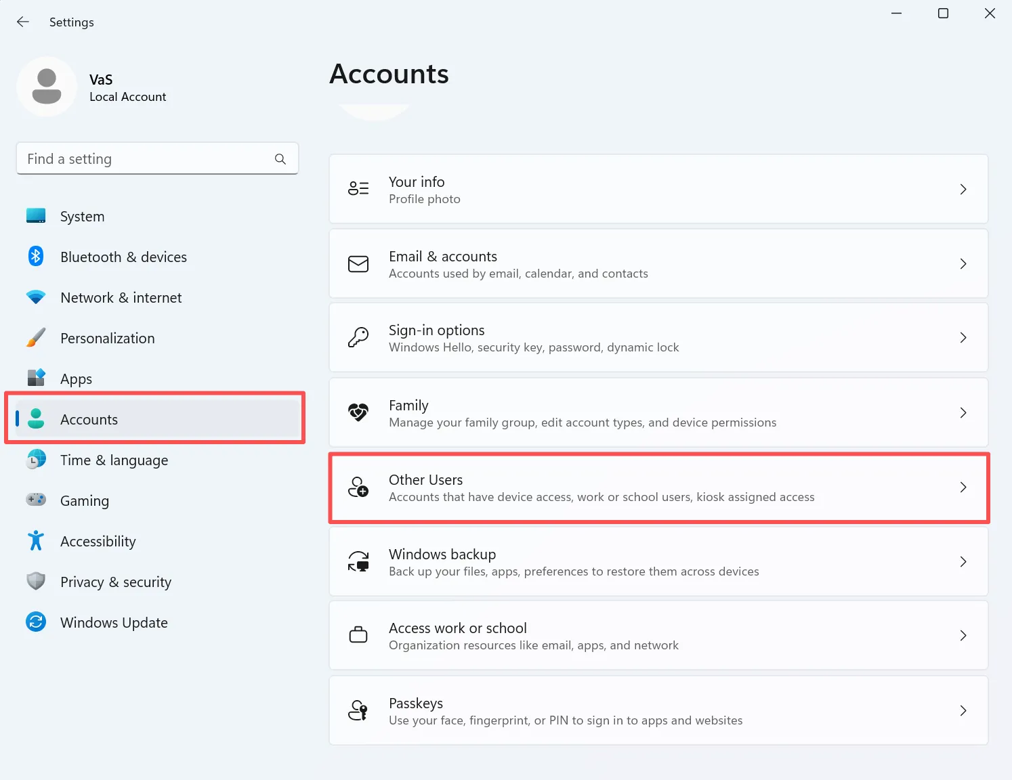1012x780 pixels.
Task: Maximize the Settings window
Action: pos(943,14)
